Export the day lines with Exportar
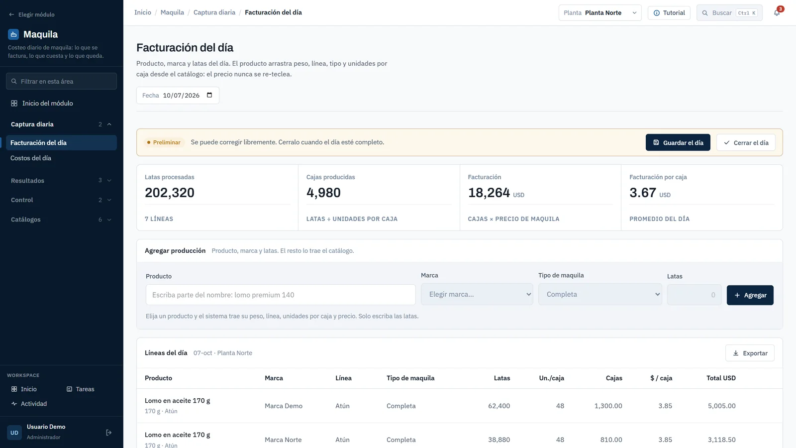This screenshot has width=796, height=448. click(750, 353)
